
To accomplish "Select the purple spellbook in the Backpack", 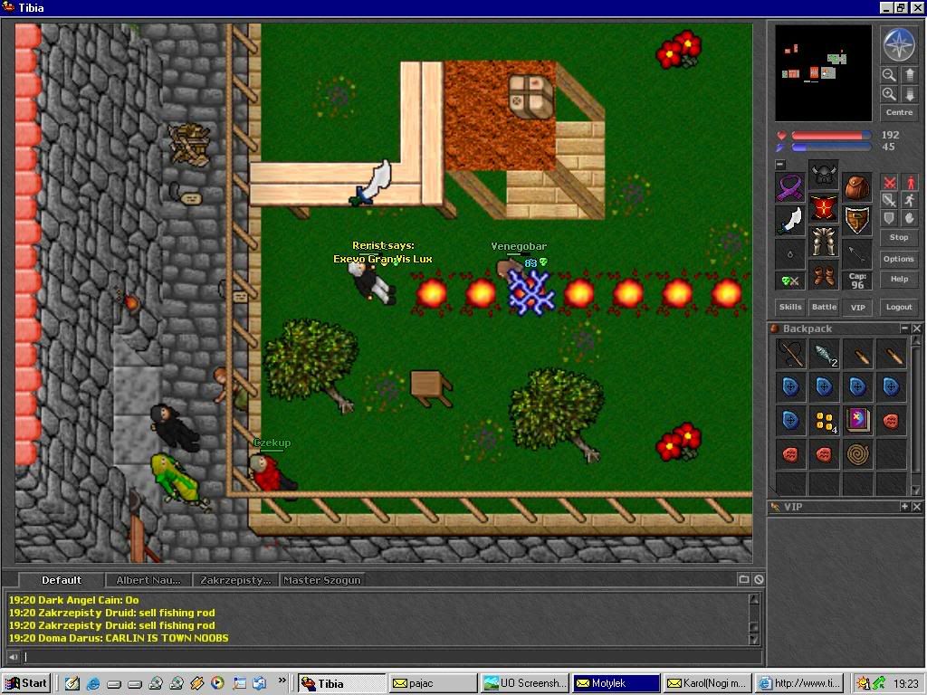I will (x=858, y=421).
